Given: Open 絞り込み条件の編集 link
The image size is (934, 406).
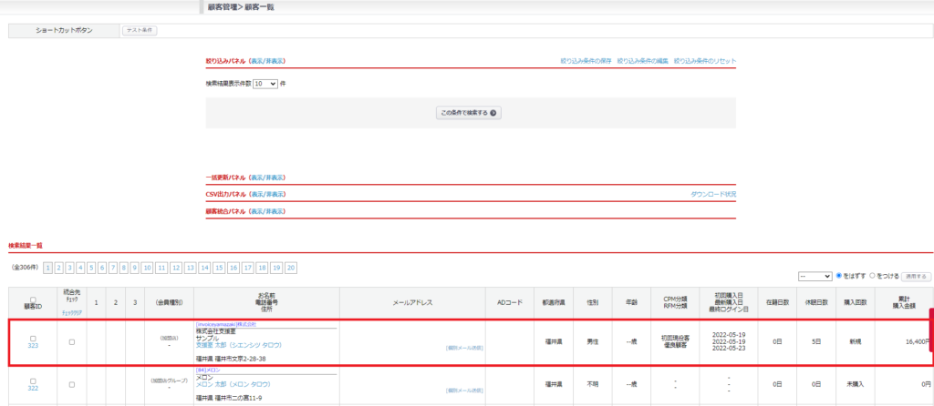Looking at the screenshot, I should (642, 61).
